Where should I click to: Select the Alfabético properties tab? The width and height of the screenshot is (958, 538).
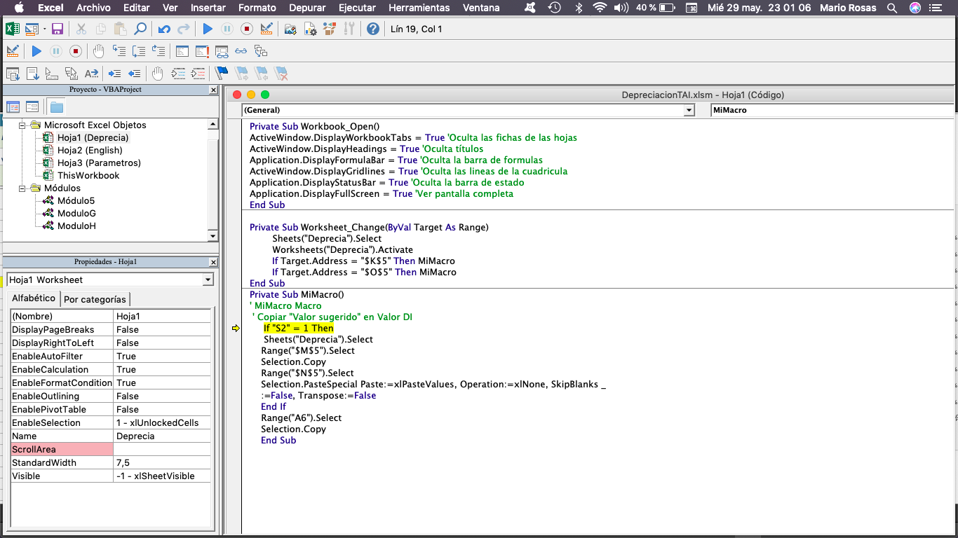tap(34, 298)
